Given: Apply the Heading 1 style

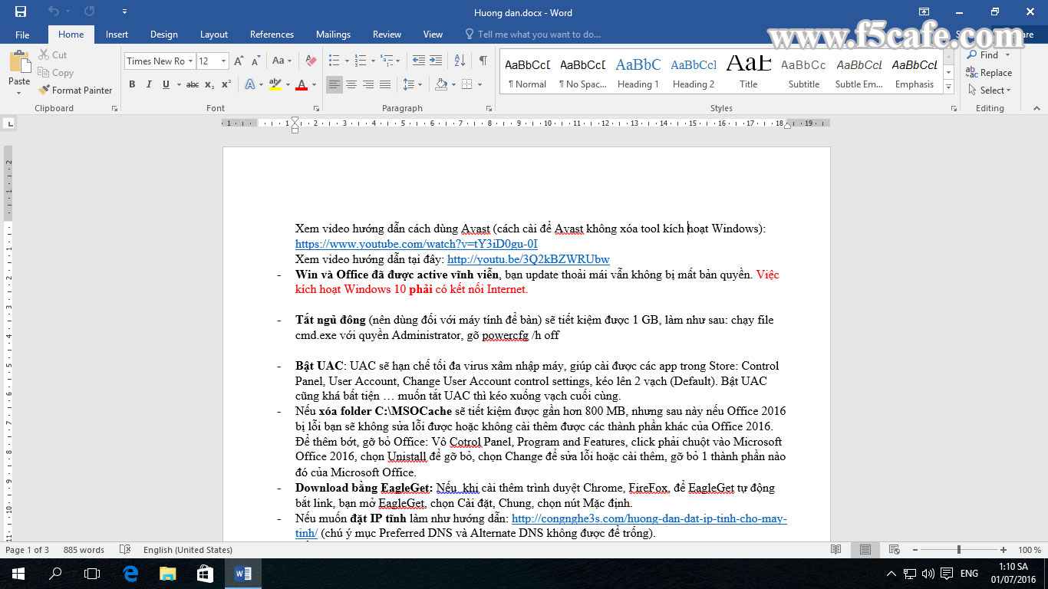Looking at the screenshot, I should [x=638, y=73].
